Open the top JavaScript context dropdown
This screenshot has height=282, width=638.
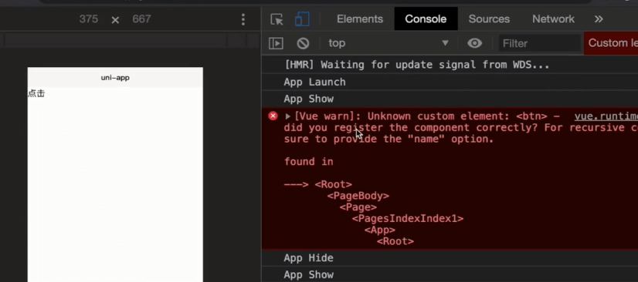389,43
